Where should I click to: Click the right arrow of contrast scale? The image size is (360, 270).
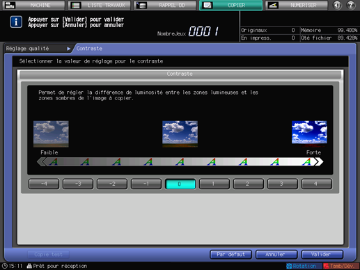319,161
